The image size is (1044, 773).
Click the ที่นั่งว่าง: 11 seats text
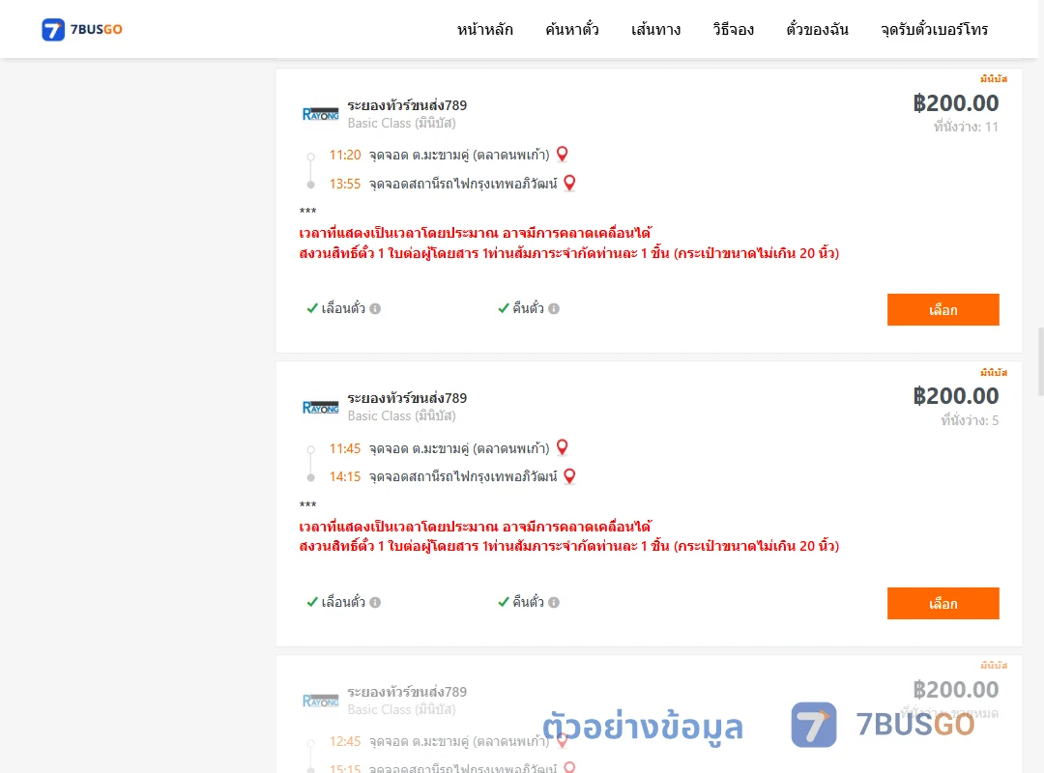(x=966, y=127)
